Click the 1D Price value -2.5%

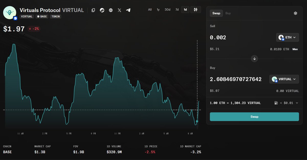click(x=150, y=152)
